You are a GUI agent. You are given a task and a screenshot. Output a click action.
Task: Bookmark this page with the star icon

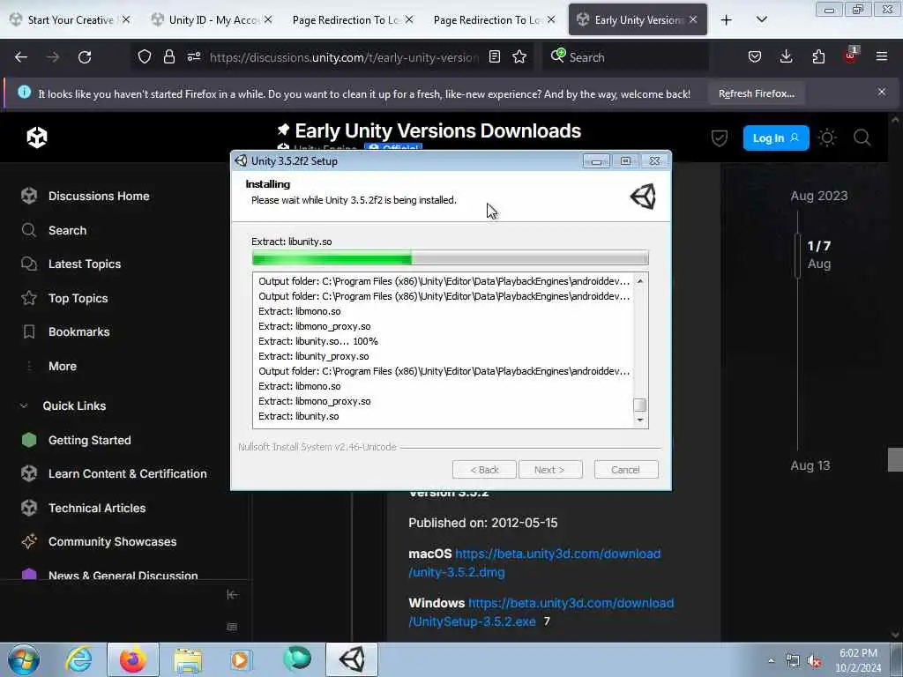519,56
